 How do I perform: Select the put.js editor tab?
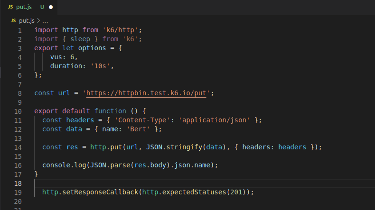tap(29, 7)
